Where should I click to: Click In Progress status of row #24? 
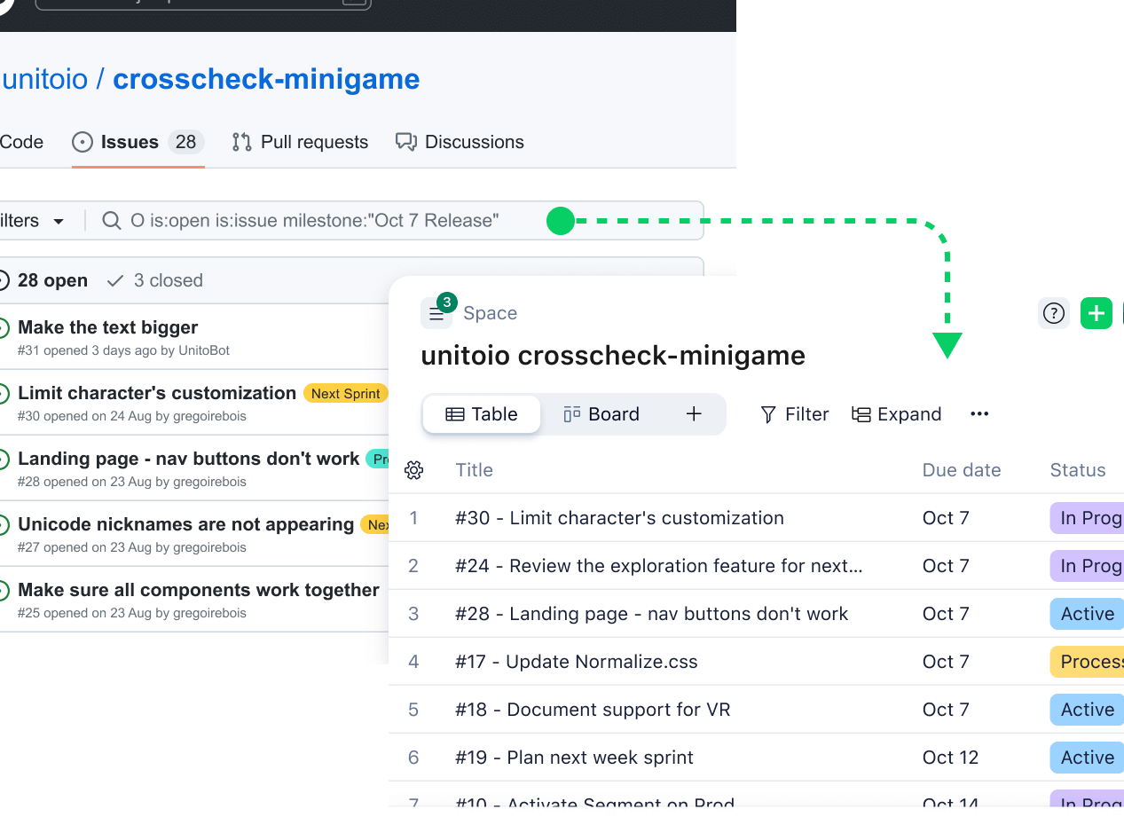(x=1087, y=566)
